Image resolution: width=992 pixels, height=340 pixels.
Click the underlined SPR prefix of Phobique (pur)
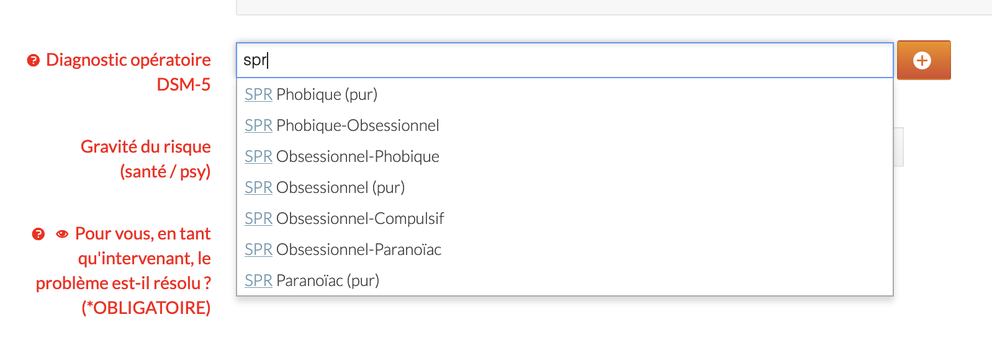point(258,94)
